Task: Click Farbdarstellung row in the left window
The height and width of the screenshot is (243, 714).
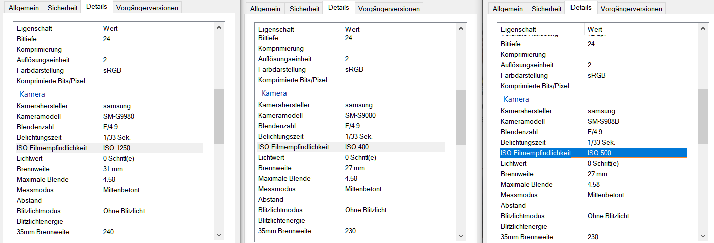Action: 108,70
